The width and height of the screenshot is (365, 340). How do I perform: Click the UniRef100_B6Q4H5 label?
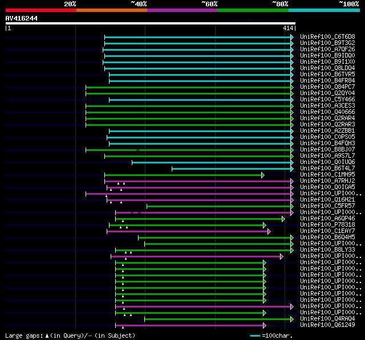pyautogui.click(x=327, y=237)
